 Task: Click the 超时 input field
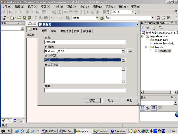coord(85,90)
